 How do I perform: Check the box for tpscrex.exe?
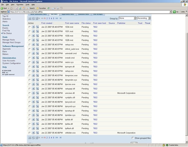coord(29,84)
